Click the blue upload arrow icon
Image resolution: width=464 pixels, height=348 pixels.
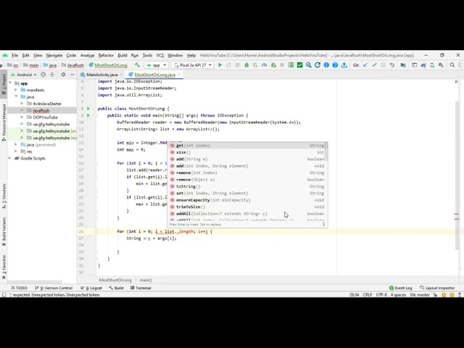point(344,65)
